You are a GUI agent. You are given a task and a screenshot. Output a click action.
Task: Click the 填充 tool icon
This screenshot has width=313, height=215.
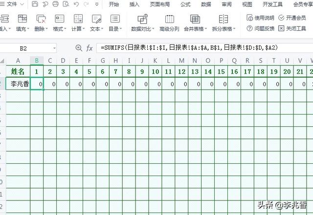22,19
